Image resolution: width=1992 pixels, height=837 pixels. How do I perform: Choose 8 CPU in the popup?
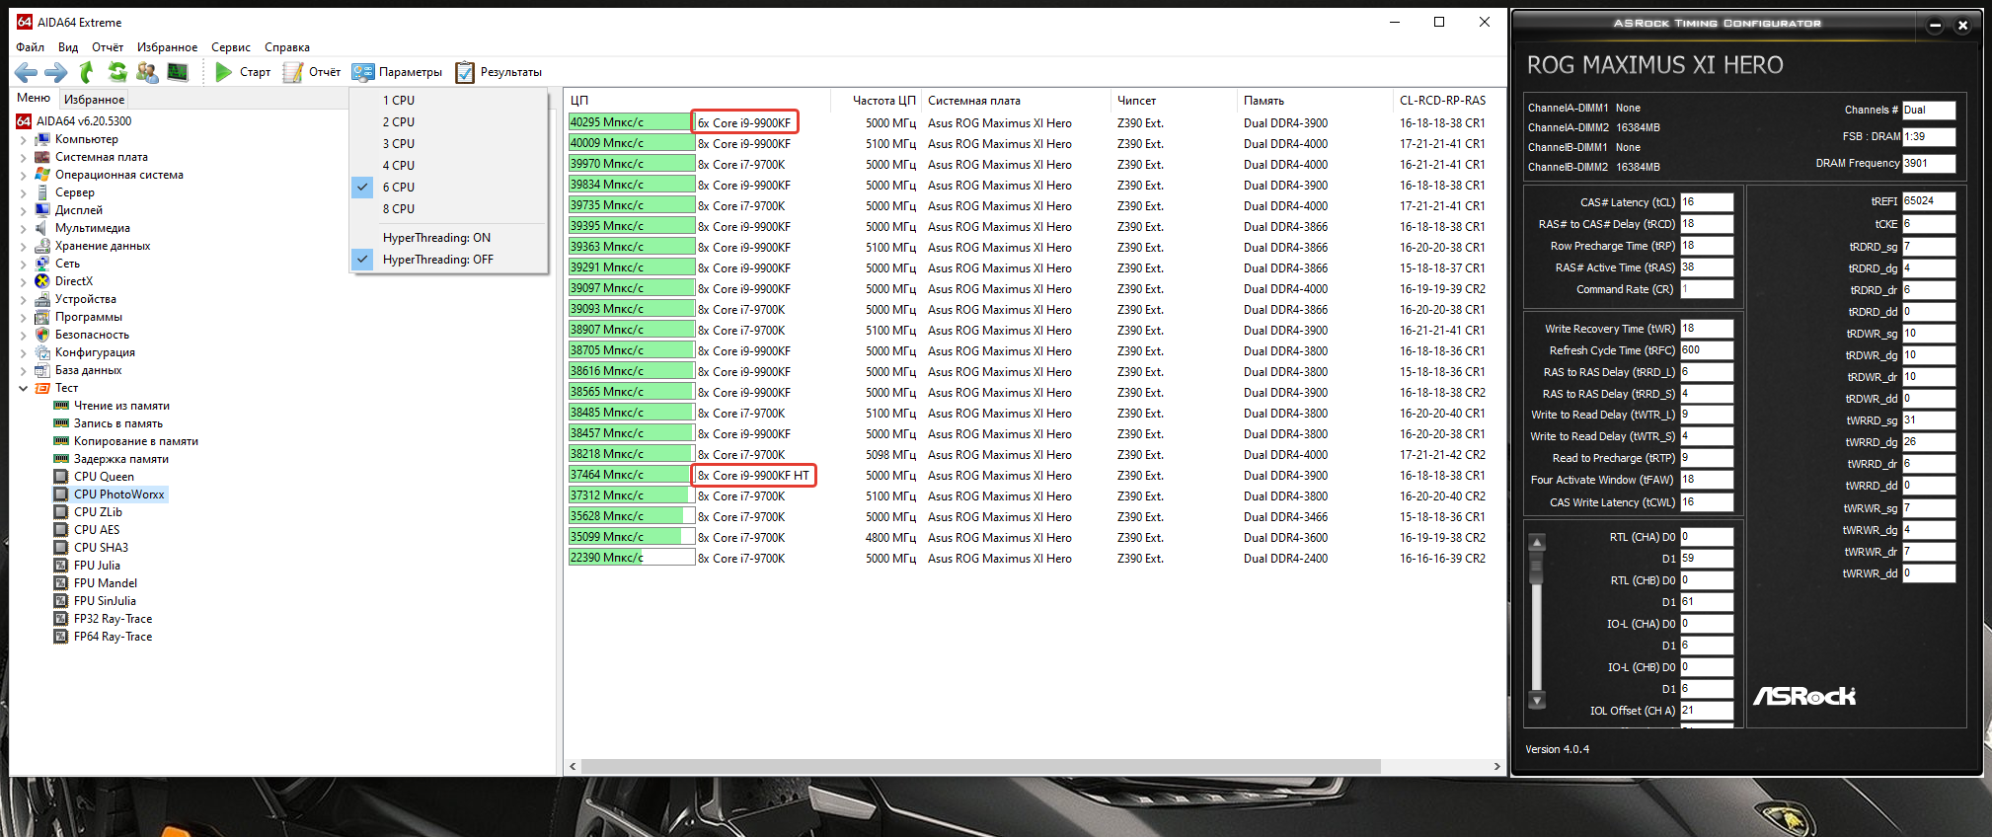click(x=449, y=209)
